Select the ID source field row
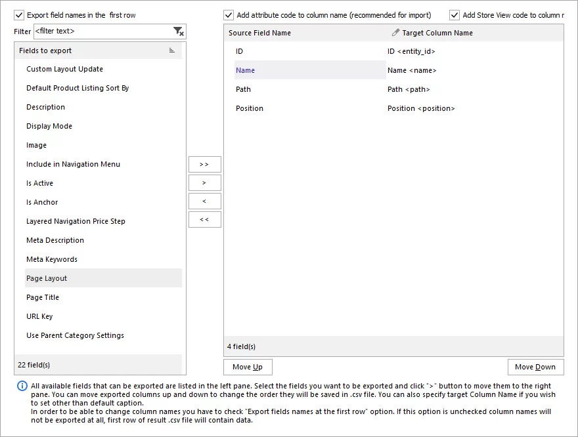Screen dimensions: 578x437 (x=310, y=51)
